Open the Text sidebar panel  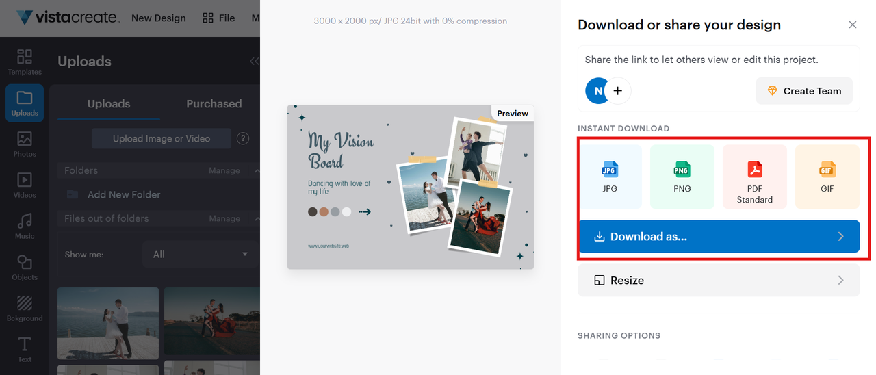(x=25, y=349)
